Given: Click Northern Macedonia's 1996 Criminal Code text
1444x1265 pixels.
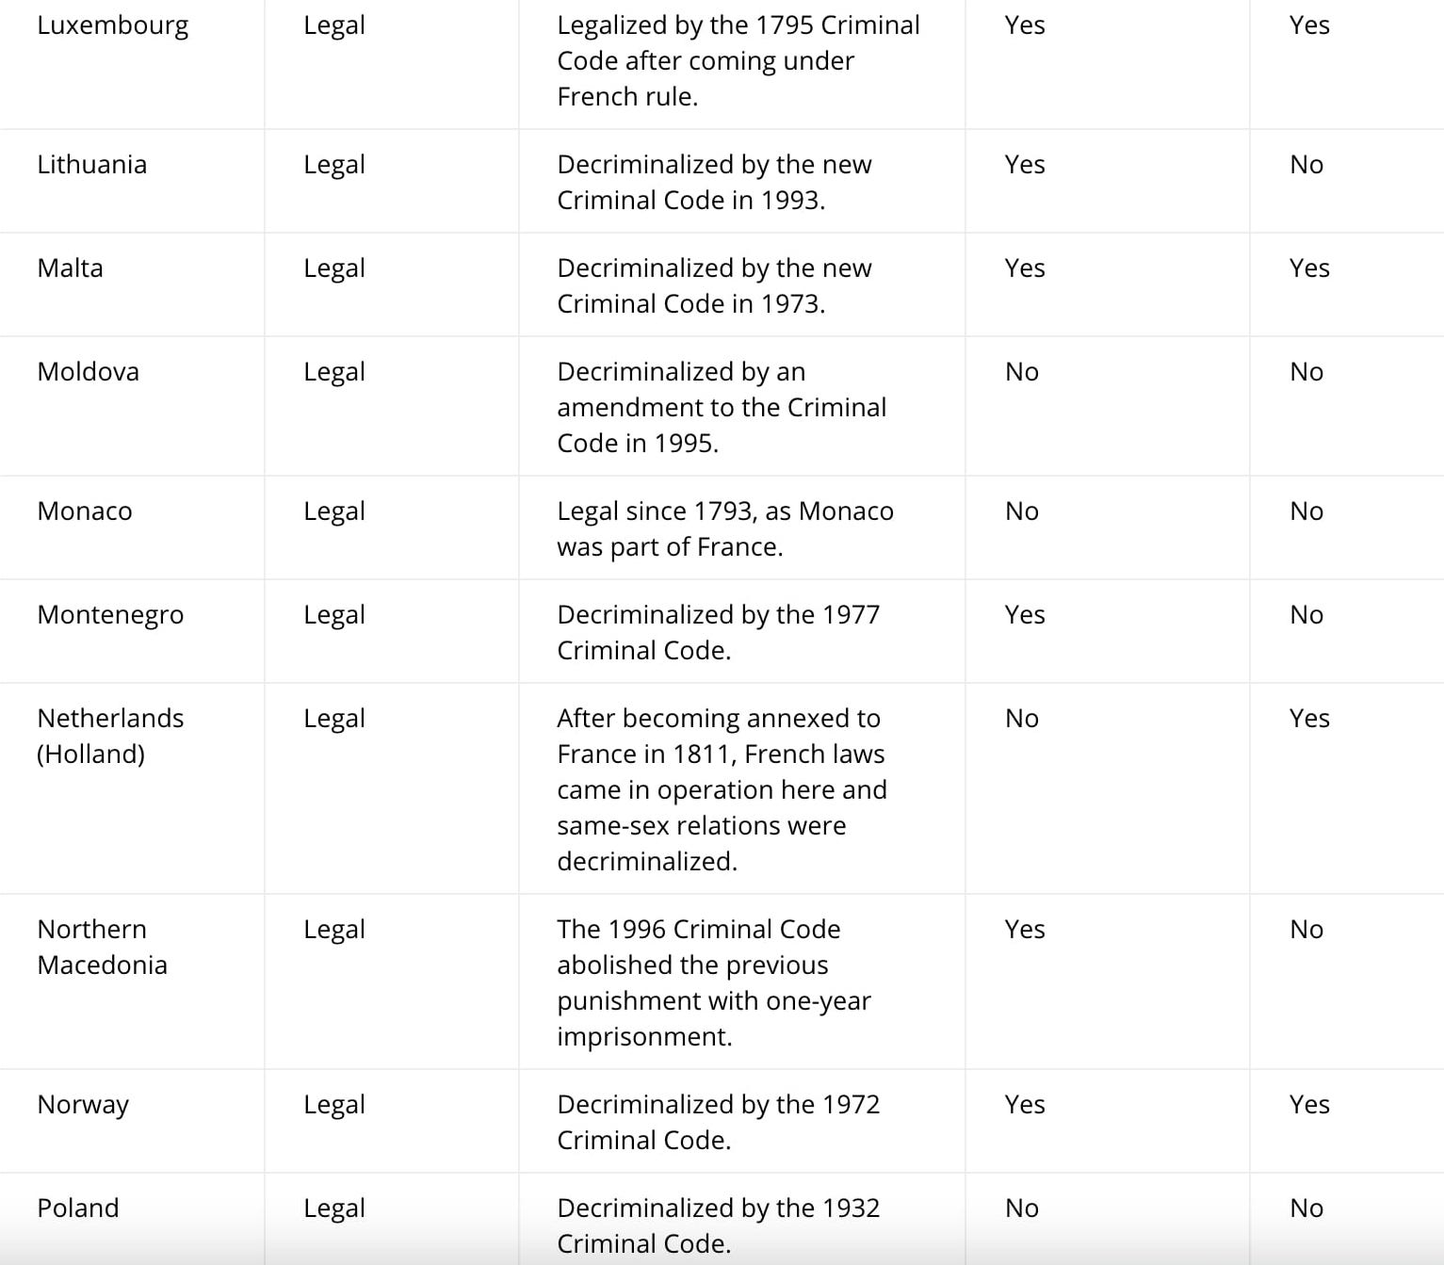Looking at the screenshot, I should click(713, 982).
